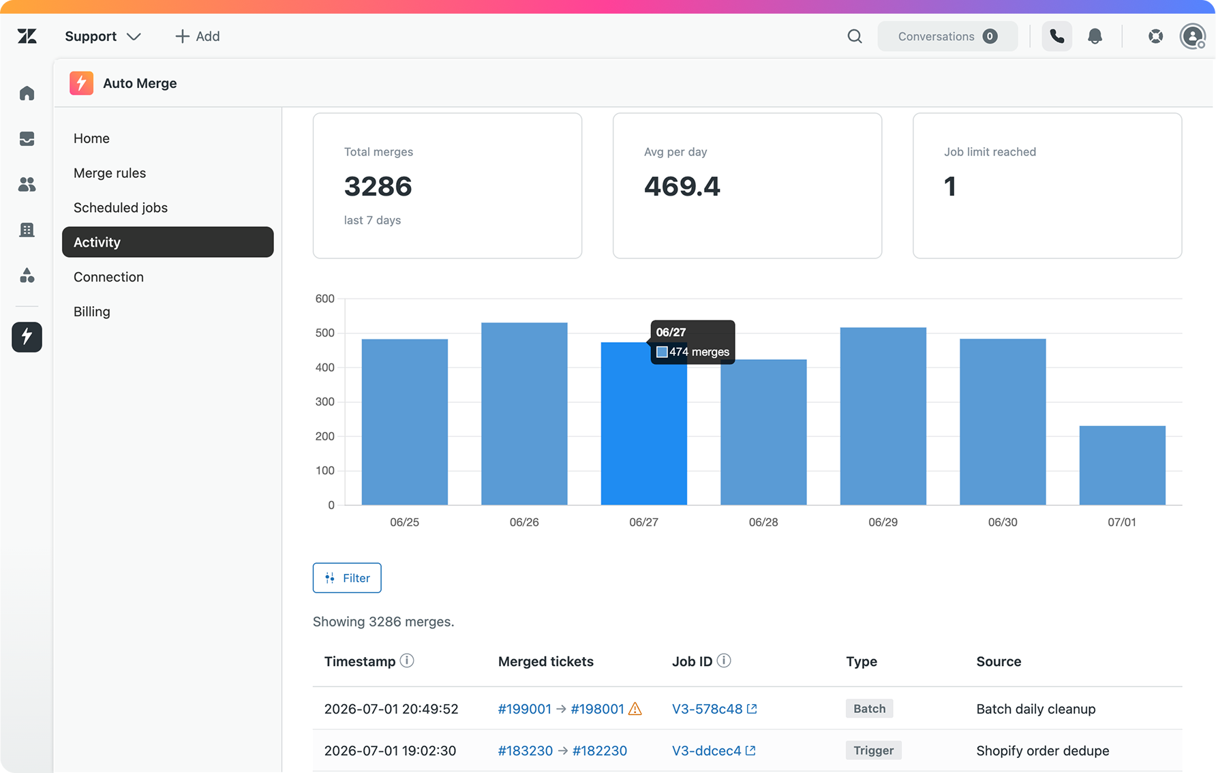Click the 06/30 chart bar
1216x773 pixels.
pyautogui.click(x=1003, y=422)
